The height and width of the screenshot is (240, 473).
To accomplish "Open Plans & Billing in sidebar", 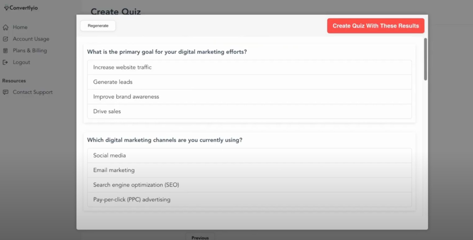I will click(30, 51).
